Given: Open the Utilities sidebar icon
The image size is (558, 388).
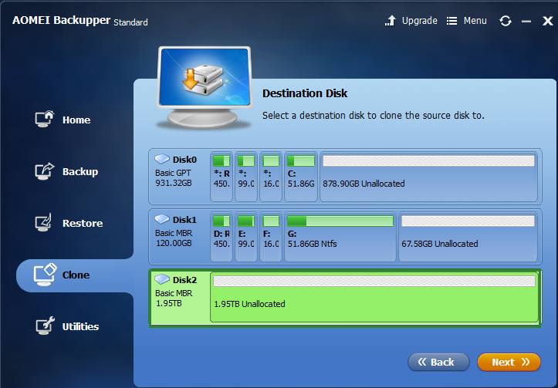Looking at the screenshot, I should [x=46, y=326].
